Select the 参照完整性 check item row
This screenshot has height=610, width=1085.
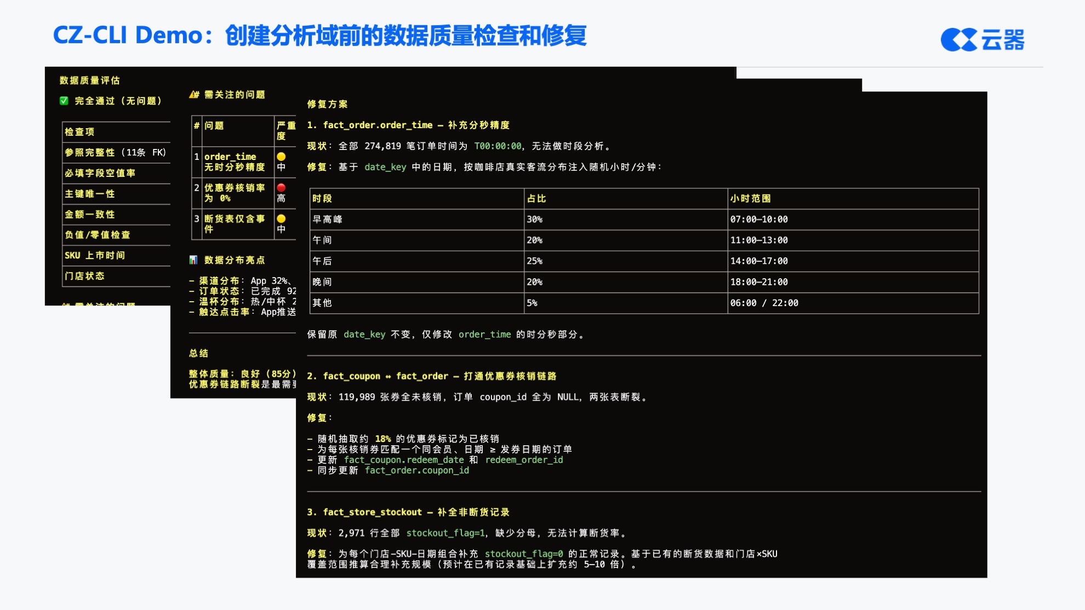tap(116, 153)
